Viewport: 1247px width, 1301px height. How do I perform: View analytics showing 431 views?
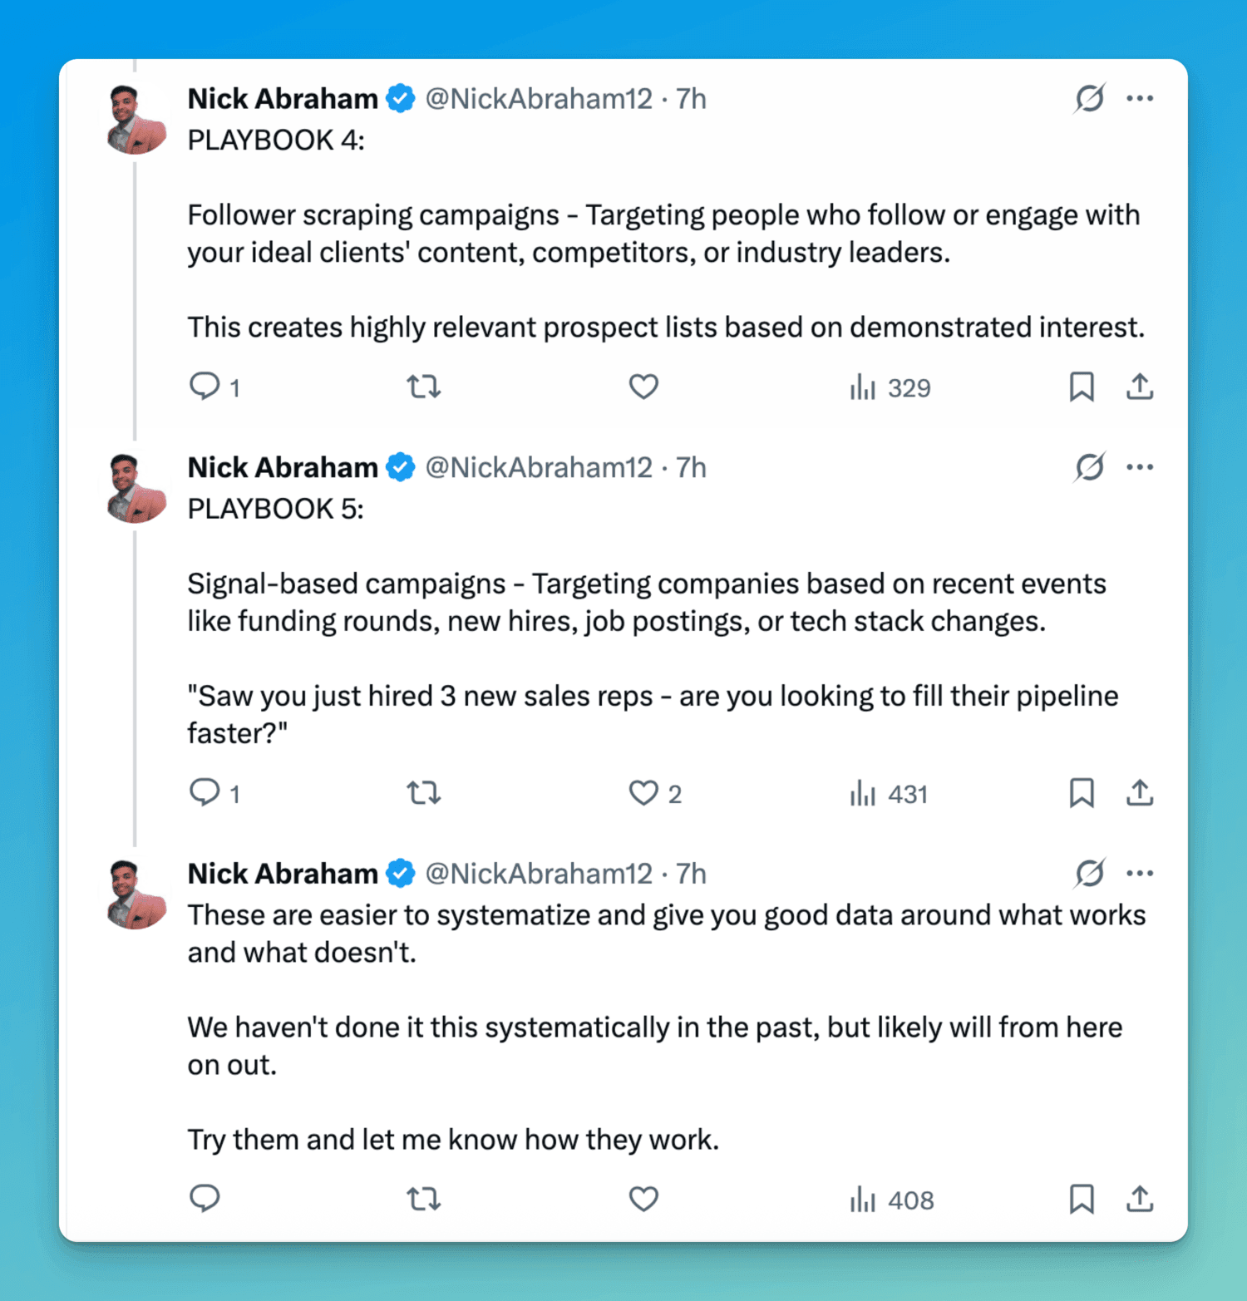click(889, 794)
